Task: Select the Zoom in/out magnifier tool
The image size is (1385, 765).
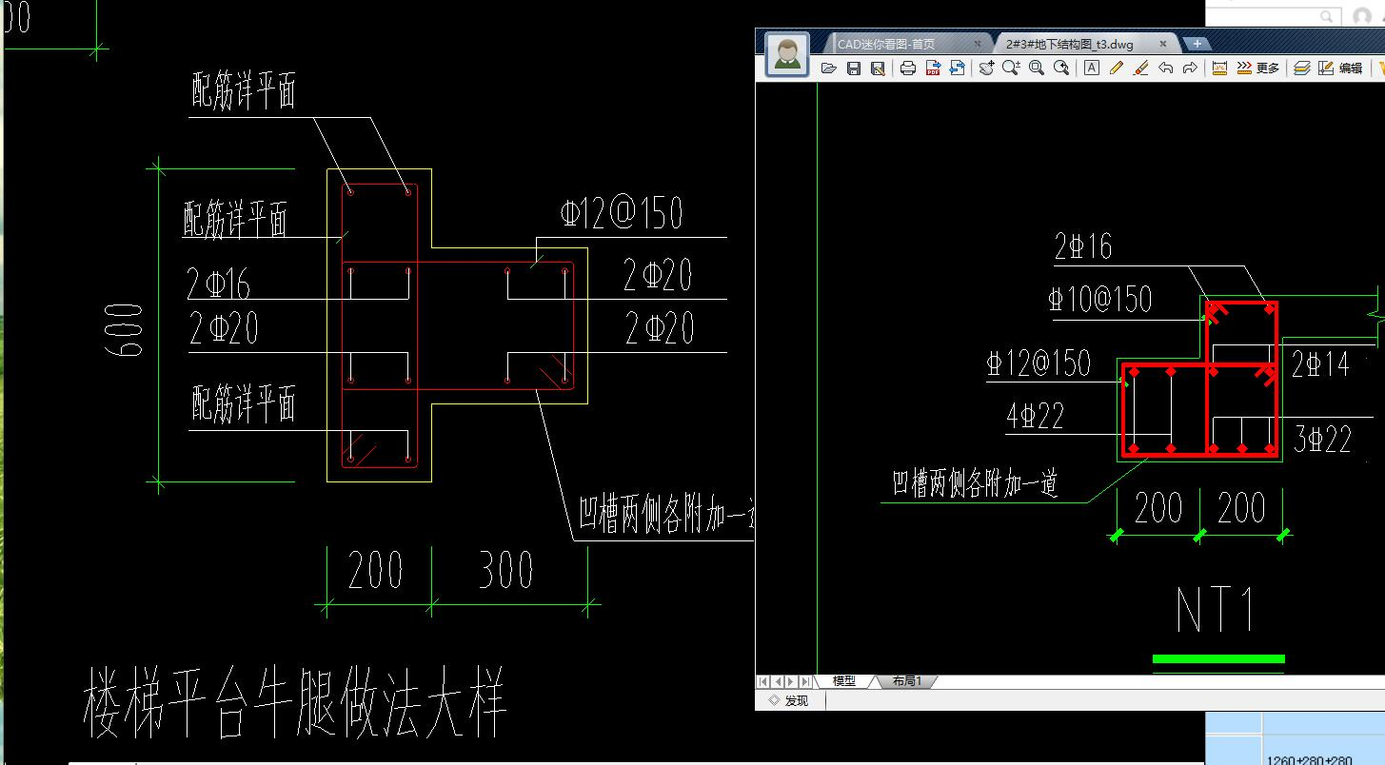Action: (x=1011, y=68)
